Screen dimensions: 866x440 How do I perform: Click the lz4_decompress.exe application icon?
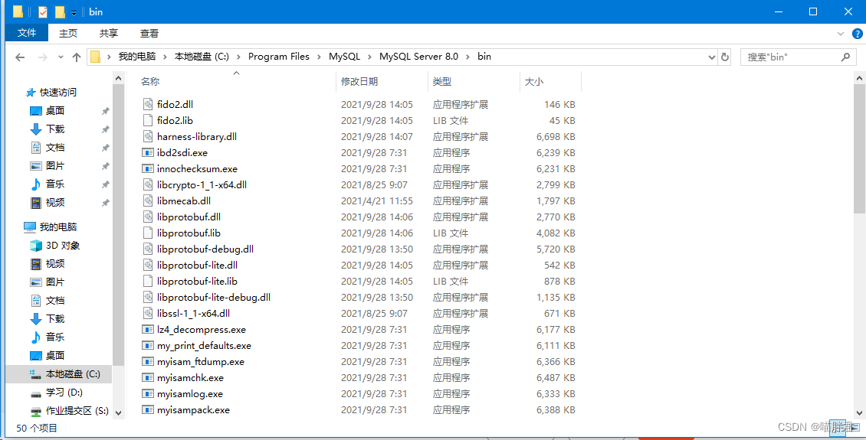pos(147,330)
